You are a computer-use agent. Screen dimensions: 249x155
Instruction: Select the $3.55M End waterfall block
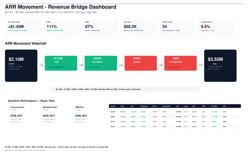[220, 65]
